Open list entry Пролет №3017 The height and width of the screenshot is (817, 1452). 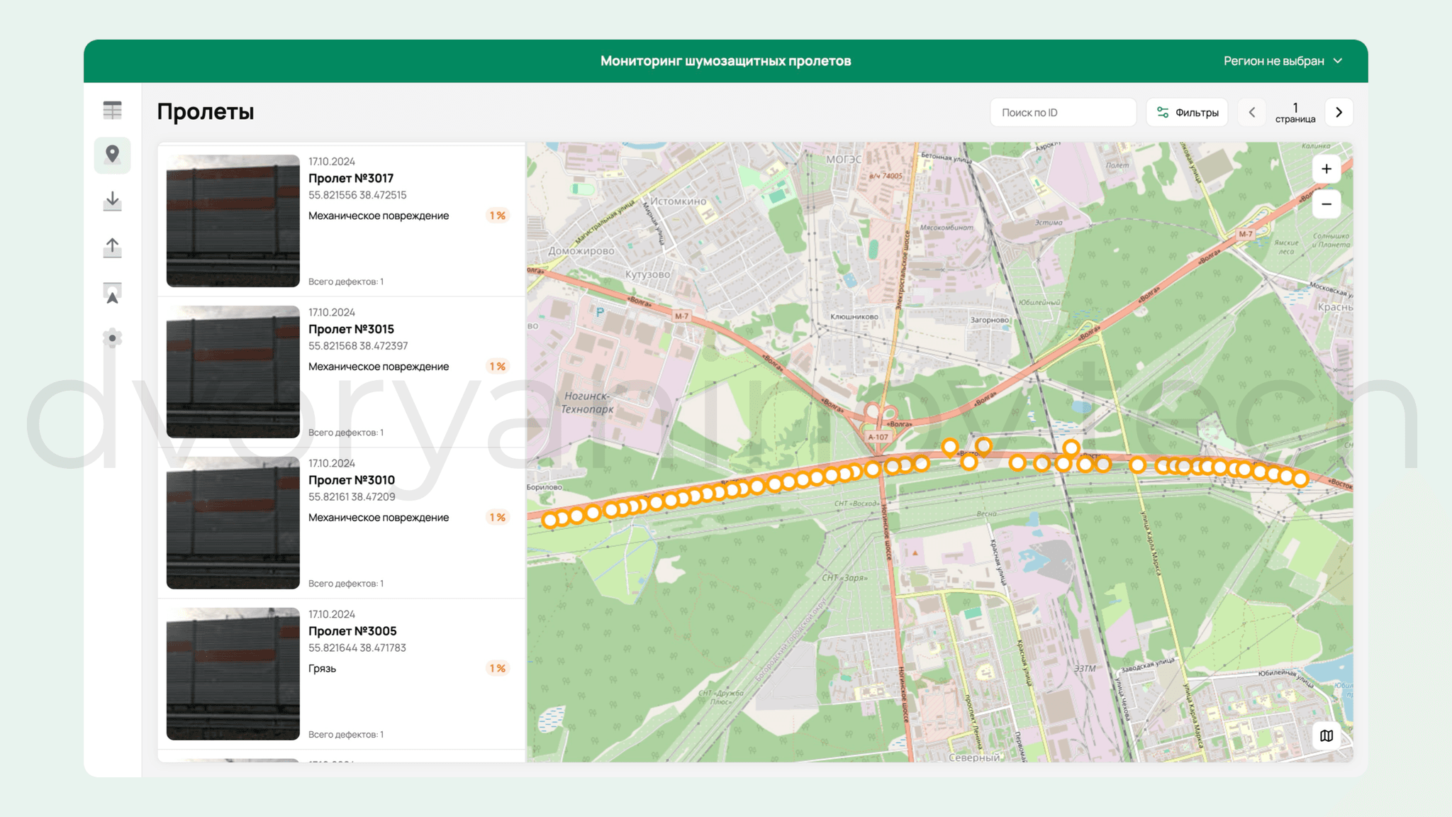click(341, 221)
